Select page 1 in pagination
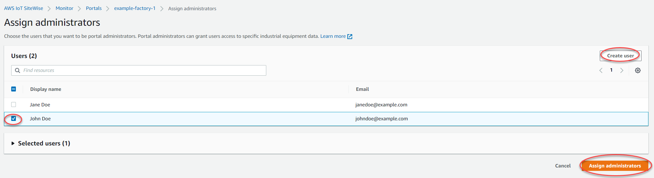Screen dimensions: 654x178 611,70
